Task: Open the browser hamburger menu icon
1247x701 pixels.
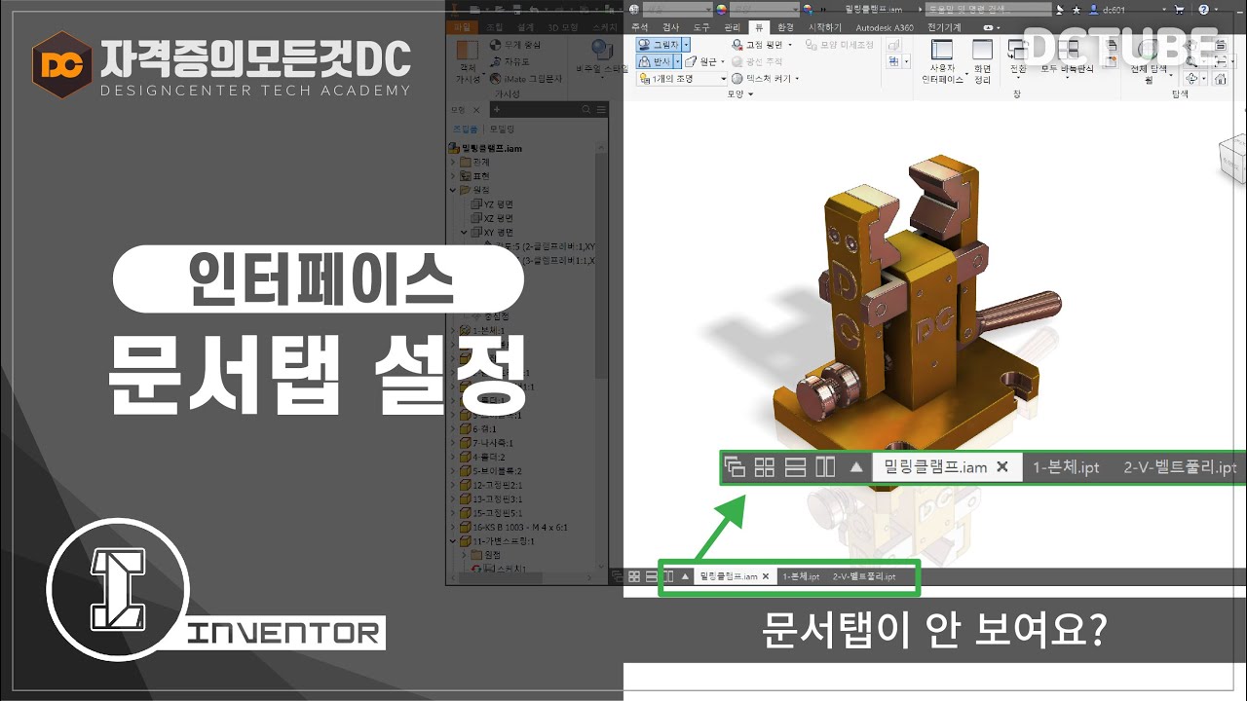Action: [x=601, y=109]
